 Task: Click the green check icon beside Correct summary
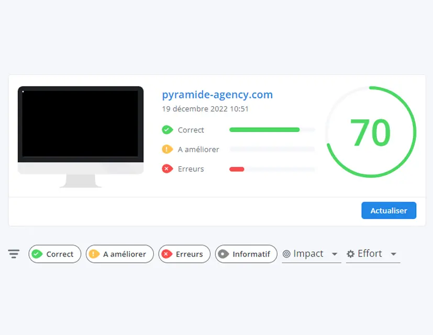click(168, 129)
